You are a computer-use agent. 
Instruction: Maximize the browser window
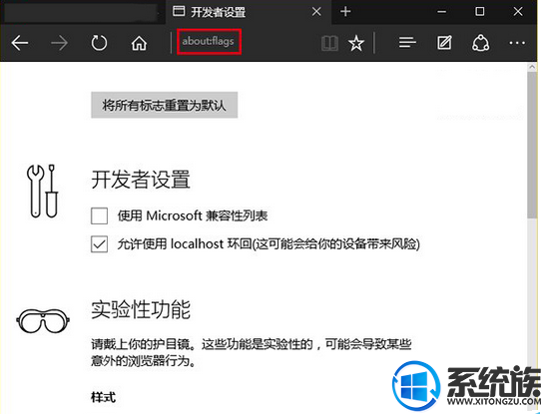coord(479,11)
